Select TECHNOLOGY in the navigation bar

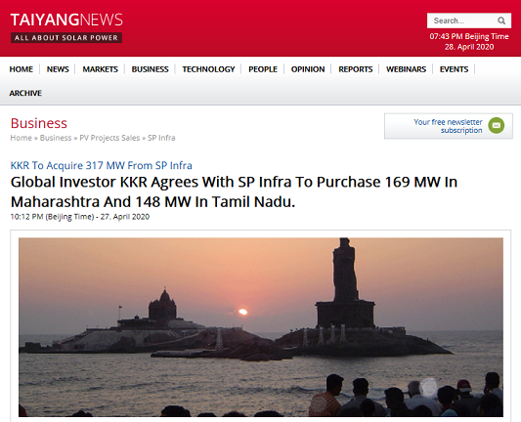(208, 69)
